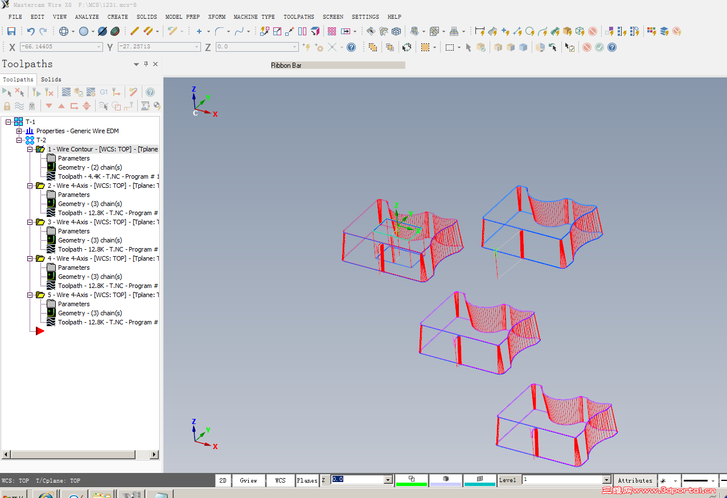Open the Attributes button

pyautogui.click(x=635, y=480)
